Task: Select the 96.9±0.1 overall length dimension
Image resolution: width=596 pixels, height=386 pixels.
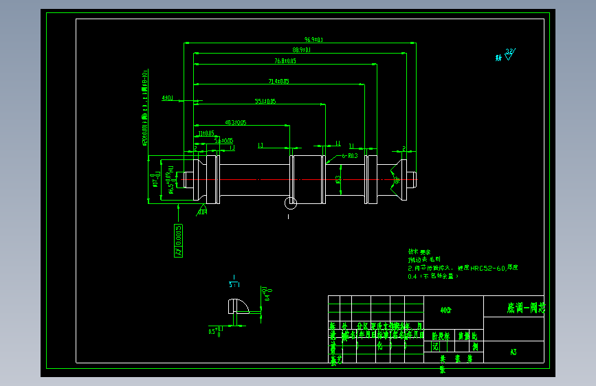Action: pyautogui.click(x=313, y=40)
